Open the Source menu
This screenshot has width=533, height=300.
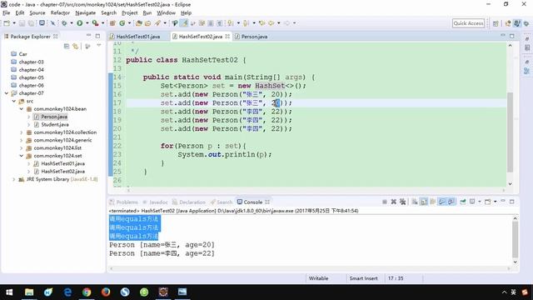(37, 13)
